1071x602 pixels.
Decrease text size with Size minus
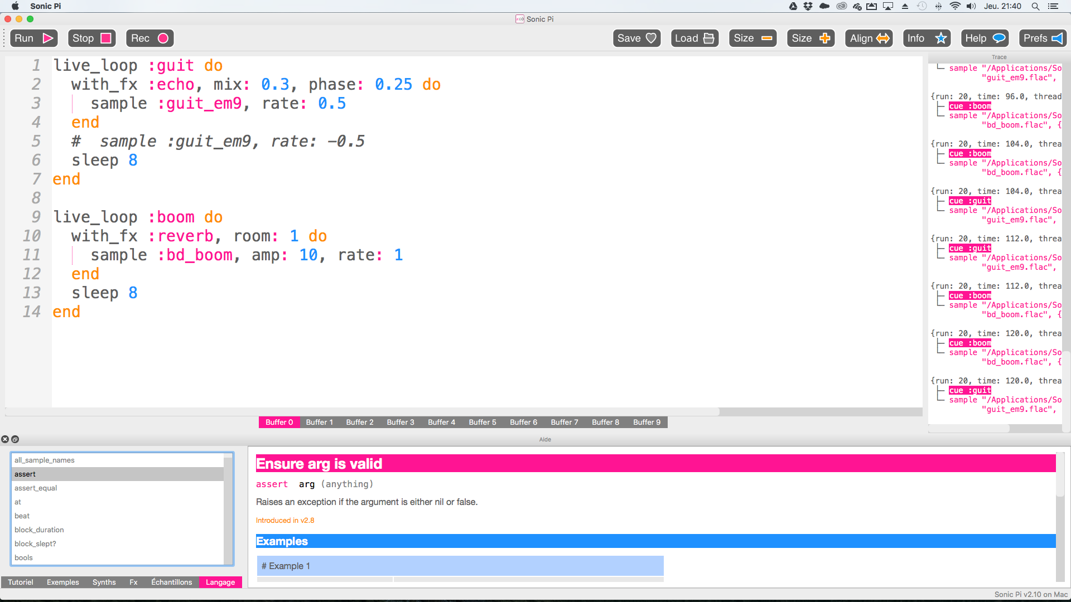[752, 38]
